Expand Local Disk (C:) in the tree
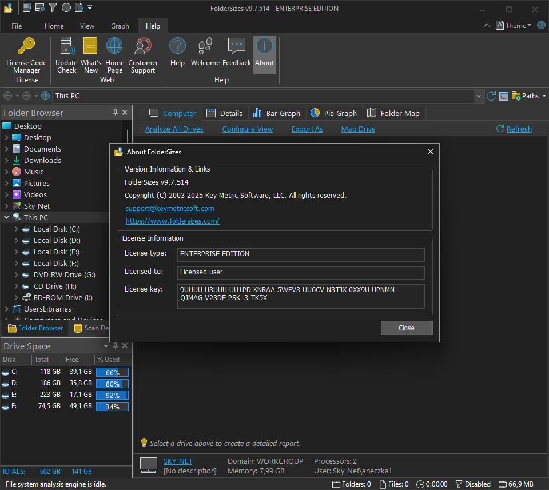This screenshot has width=549, height=490. 16,229
